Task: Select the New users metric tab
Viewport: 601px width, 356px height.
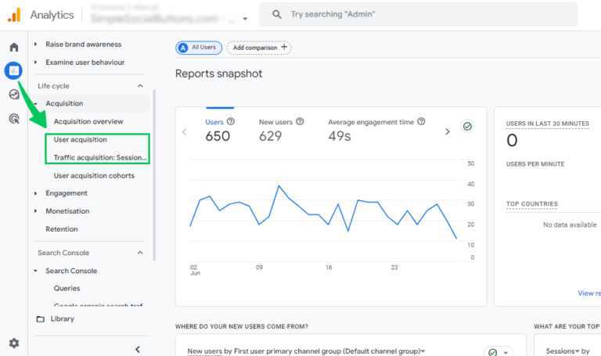Action: click(275, 122)
